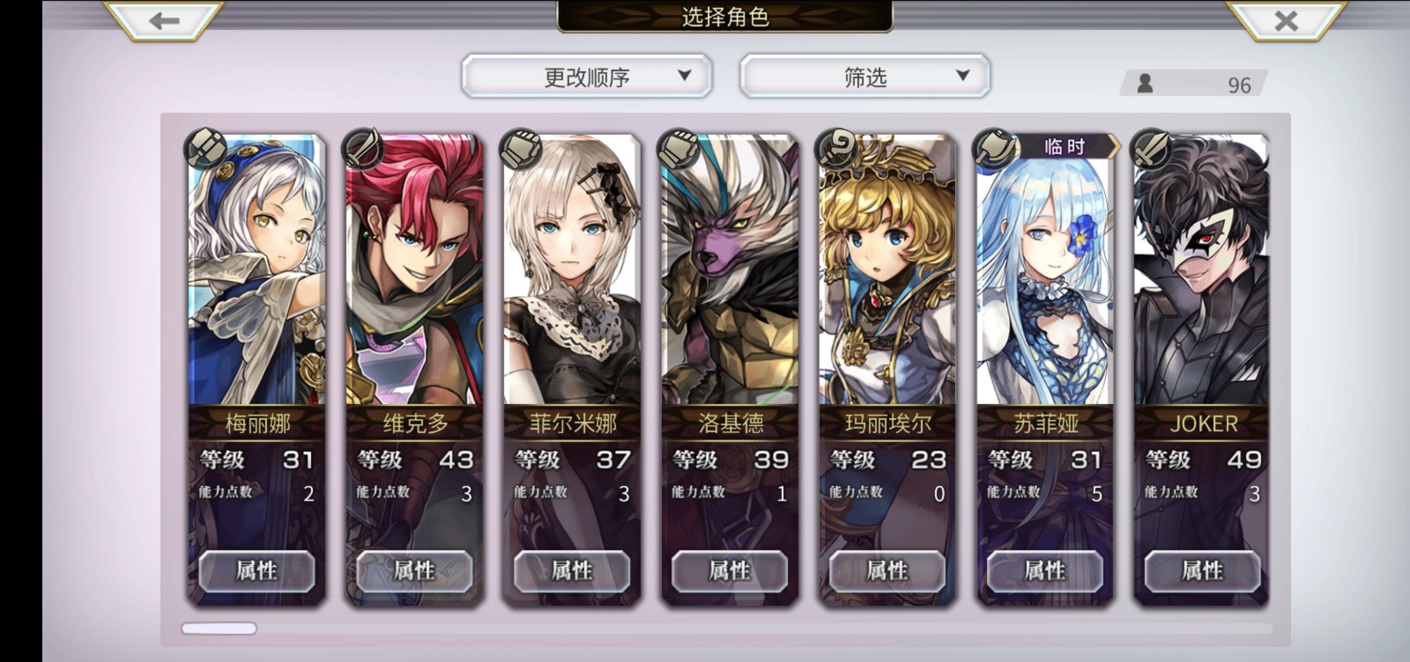Image resolution: width=1410 pixels, height=662 pixels.
Task: Click the horizontal scrollbar under the character list
Action: point(727,629)
